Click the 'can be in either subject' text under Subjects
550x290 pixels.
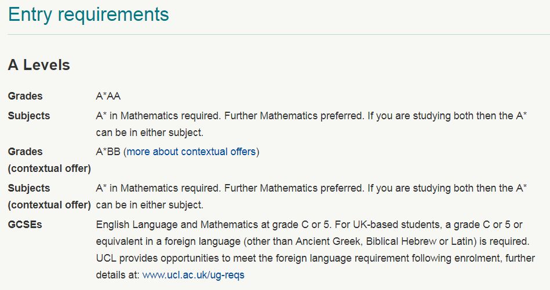150,133
